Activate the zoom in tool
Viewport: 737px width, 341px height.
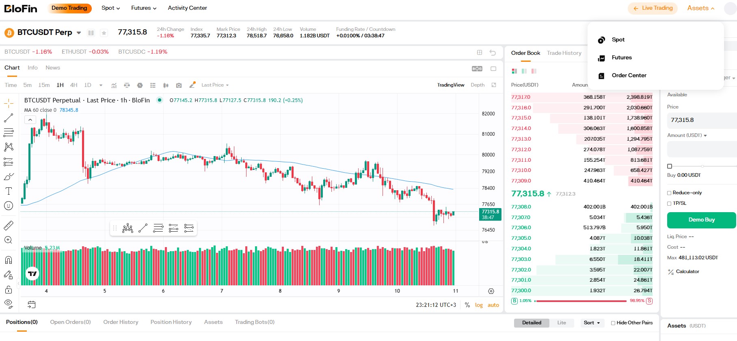pos(9,240)
